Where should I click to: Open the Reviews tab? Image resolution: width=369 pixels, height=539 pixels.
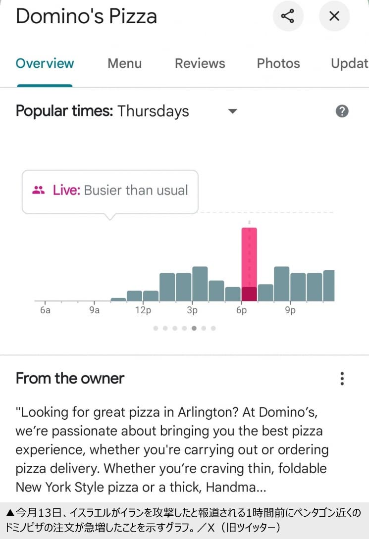tap(200, 63)
